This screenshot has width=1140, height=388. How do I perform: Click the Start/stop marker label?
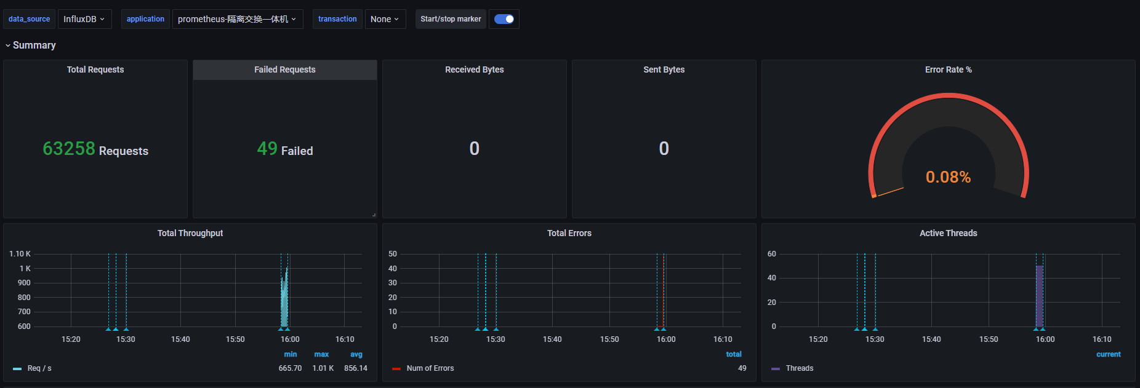coord(451,19)
